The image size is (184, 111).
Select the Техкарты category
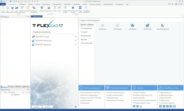tap(84, 32)
